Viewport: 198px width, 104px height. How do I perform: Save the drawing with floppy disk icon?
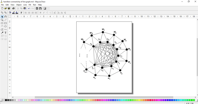click(x=9, y=8)
